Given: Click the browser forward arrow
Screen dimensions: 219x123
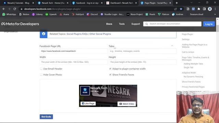Looking at the screenshot, I should tap(9, 9).
